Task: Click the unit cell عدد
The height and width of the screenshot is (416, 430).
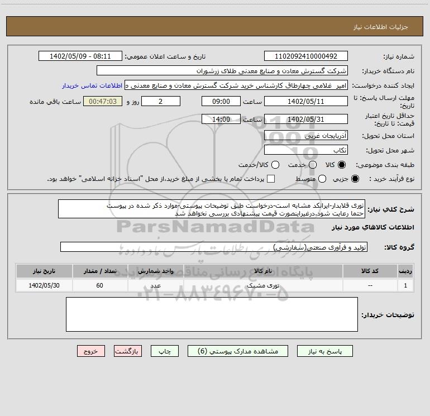Action: [155, 285]
